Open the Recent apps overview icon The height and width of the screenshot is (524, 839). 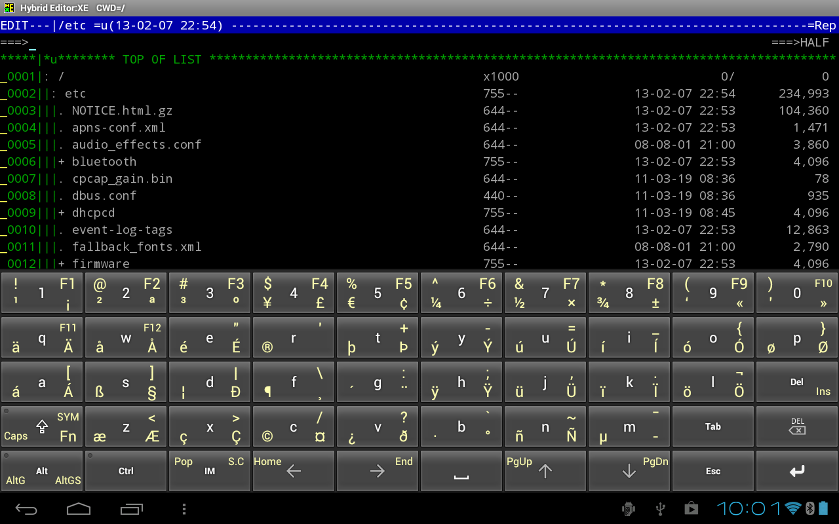[132, 509]
